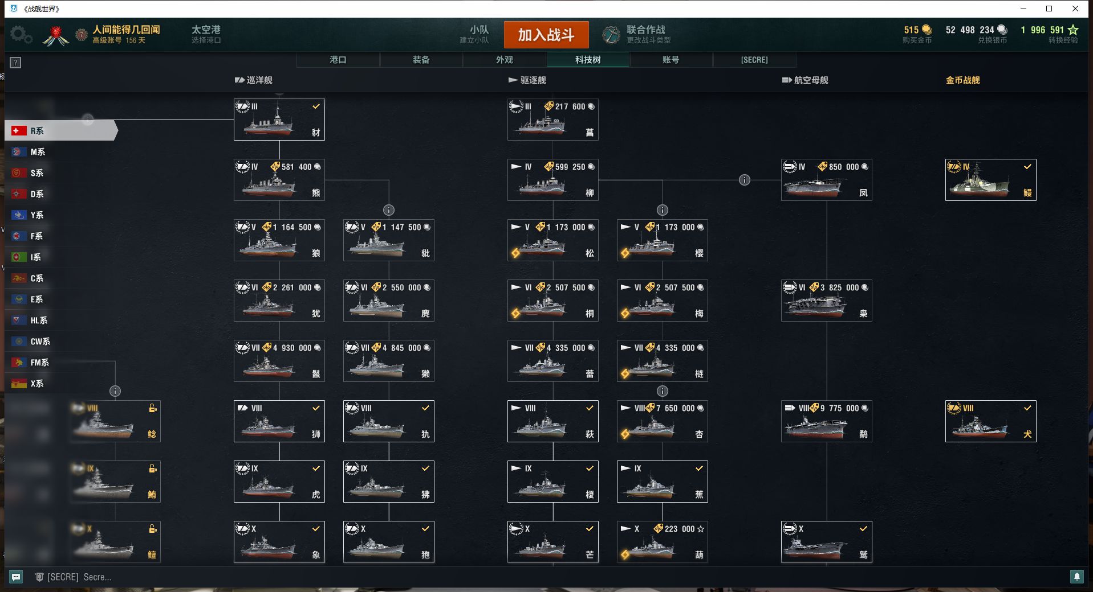The height and width of the screenshot is (592, 1093).
Task: Open the chat bubble icon at bottom-left
Action: point(16,577)
